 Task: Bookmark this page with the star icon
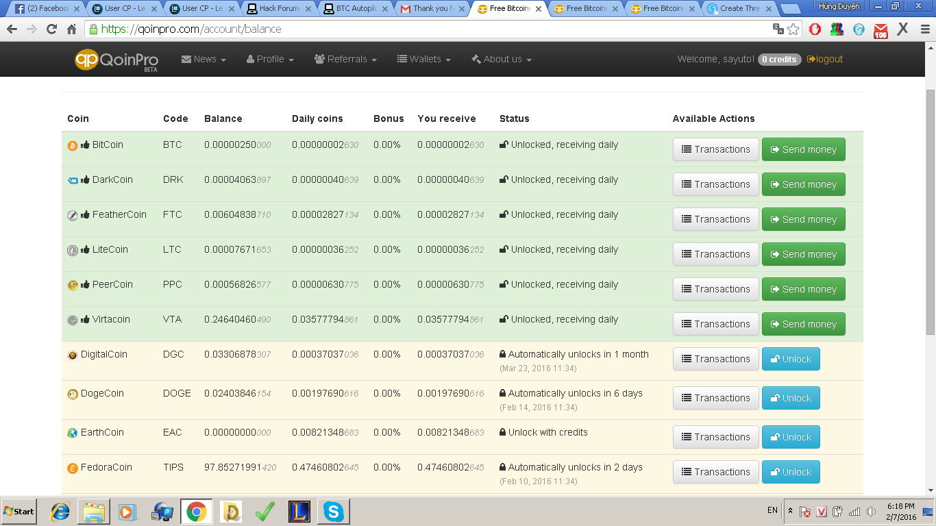[x=793, y=29]
